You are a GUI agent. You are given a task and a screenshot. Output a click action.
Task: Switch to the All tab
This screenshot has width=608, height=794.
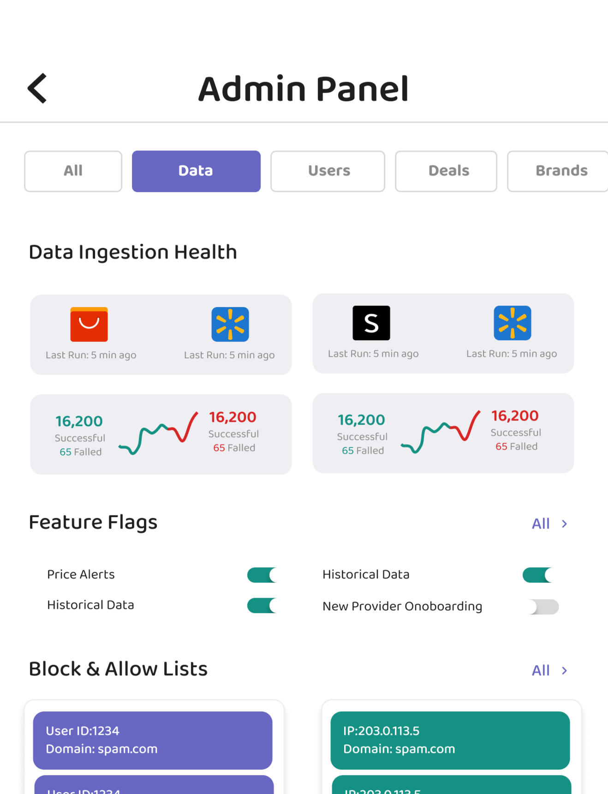[73, 171]
